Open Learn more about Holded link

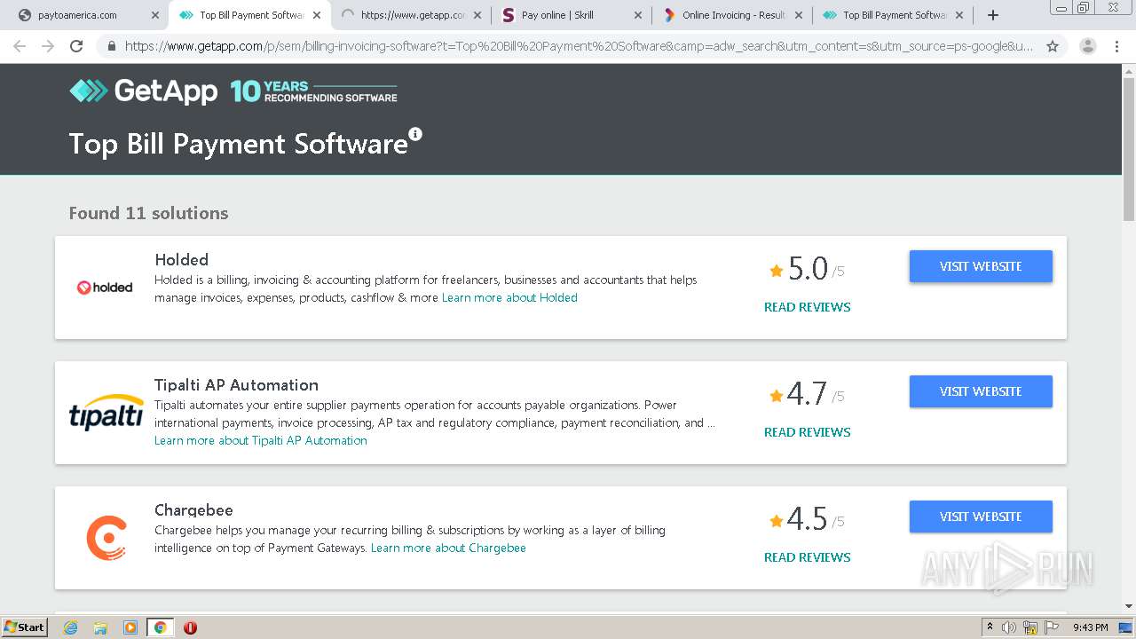pos(509,297)
